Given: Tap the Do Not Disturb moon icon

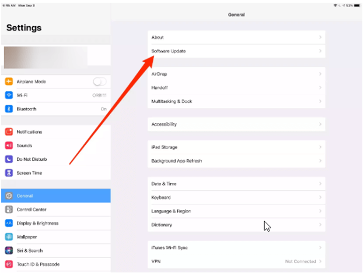Looking at the screenshot, I should (9, 159).
